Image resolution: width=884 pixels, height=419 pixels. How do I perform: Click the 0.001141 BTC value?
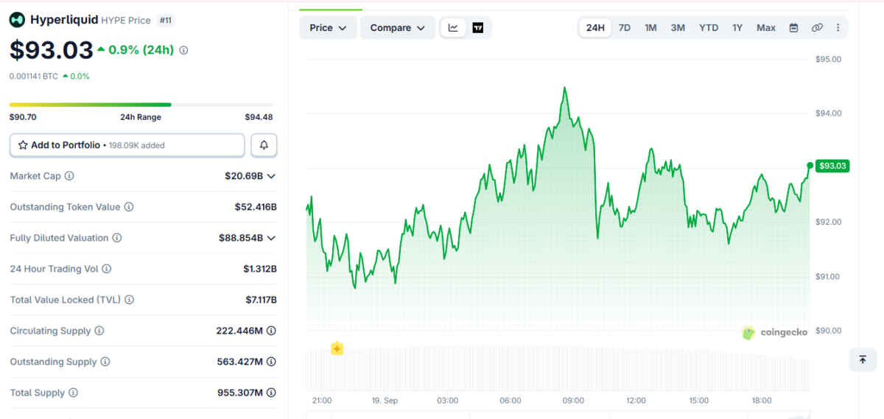pos(34,76)
